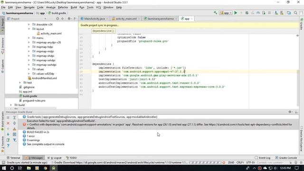
Task: Run the app with green play button
Action: pos(236,13)
